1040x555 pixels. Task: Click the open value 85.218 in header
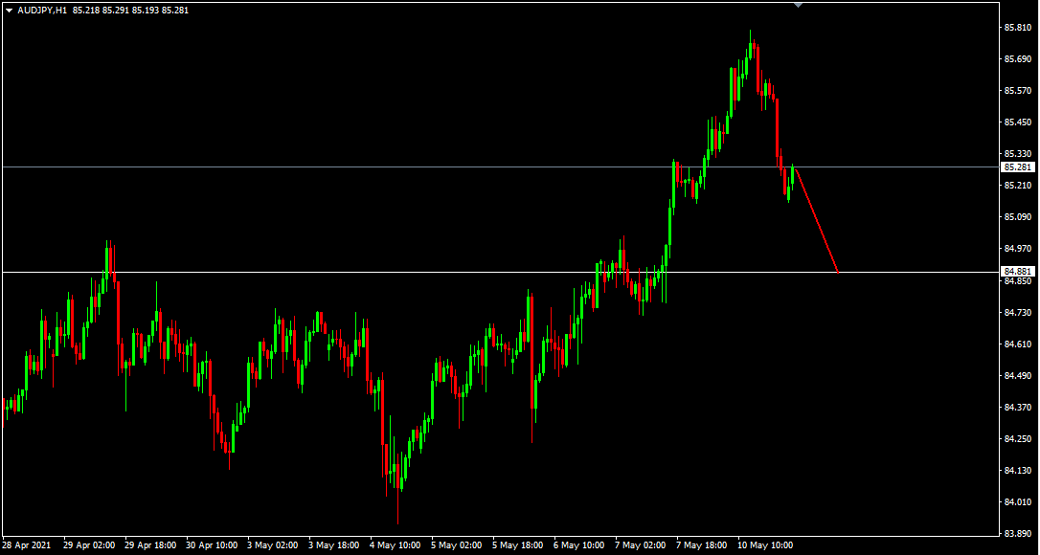pyautogui.click(x=85, y=11)
